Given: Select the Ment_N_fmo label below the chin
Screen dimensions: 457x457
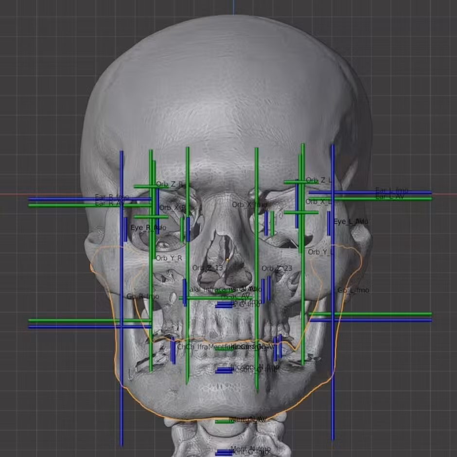Looking at the screenshot, I should [250, 448].
